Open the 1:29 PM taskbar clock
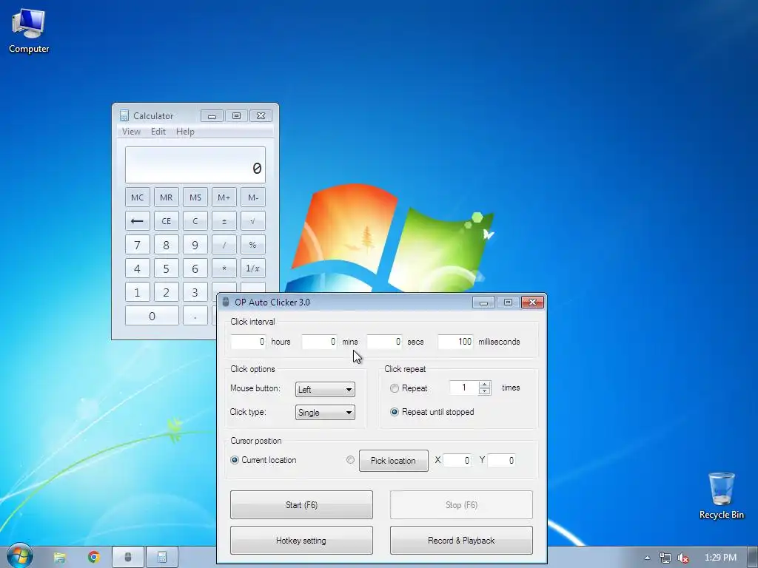The image size is (758, 568). click(x=720, y=558)
